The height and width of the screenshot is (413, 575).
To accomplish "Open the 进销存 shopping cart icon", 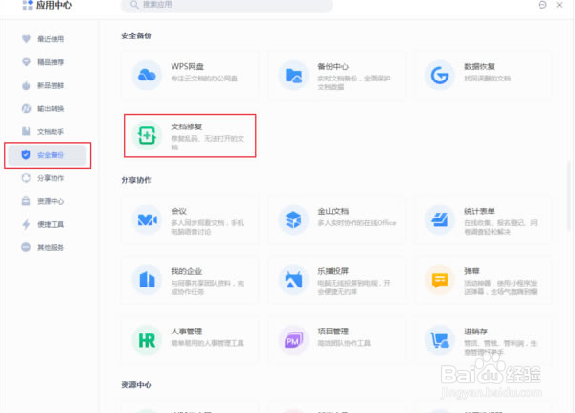I will 440,340.
